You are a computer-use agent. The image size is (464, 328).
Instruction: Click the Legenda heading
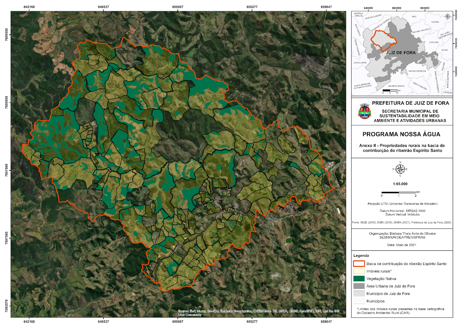361,256
